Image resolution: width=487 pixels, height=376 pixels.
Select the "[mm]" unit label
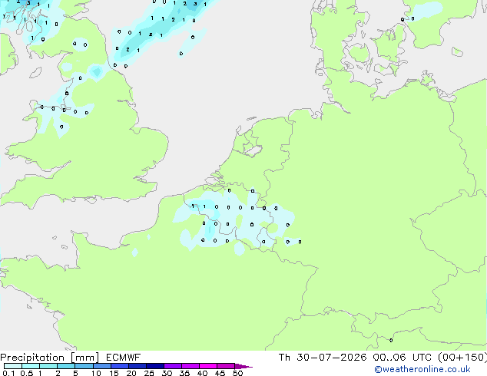85,358
